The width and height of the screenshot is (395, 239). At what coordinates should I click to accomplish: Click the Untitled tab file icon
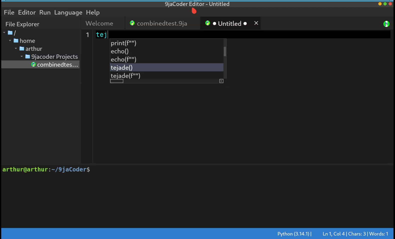point(207,23)
